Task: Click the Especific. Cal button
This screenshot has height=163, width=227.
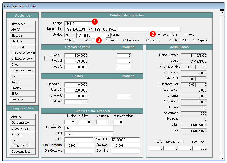Action: pos(22,128)
